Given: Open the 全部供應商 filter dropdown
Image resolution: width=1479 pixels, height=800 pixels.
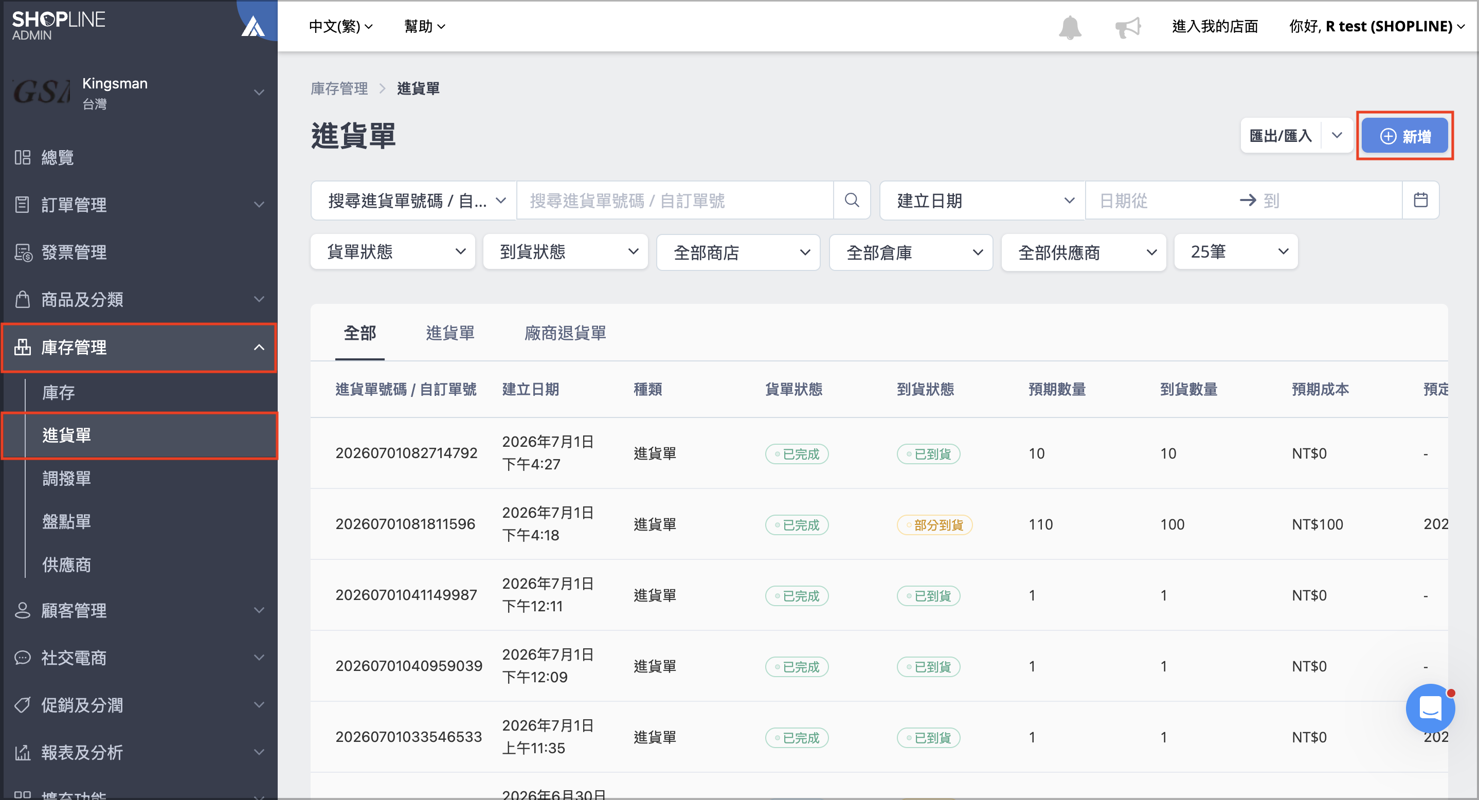Looking at the screenshot, I should click(x=1084, y=252).
